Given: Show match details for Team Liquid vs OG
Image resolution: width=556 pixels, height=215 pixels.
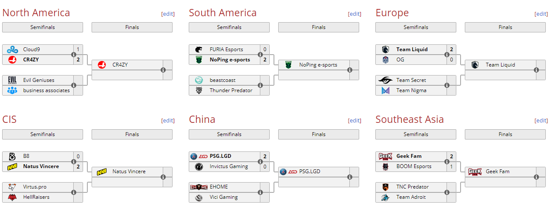Looking at the screenshot, I should [x=447, y=55].
